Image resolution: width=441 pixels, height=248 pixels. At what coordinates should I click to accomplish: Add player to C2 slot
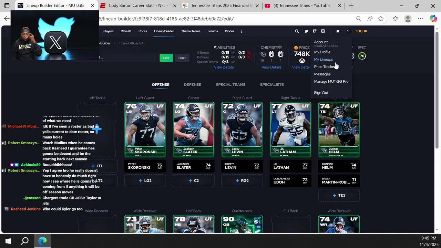(194, 180)
